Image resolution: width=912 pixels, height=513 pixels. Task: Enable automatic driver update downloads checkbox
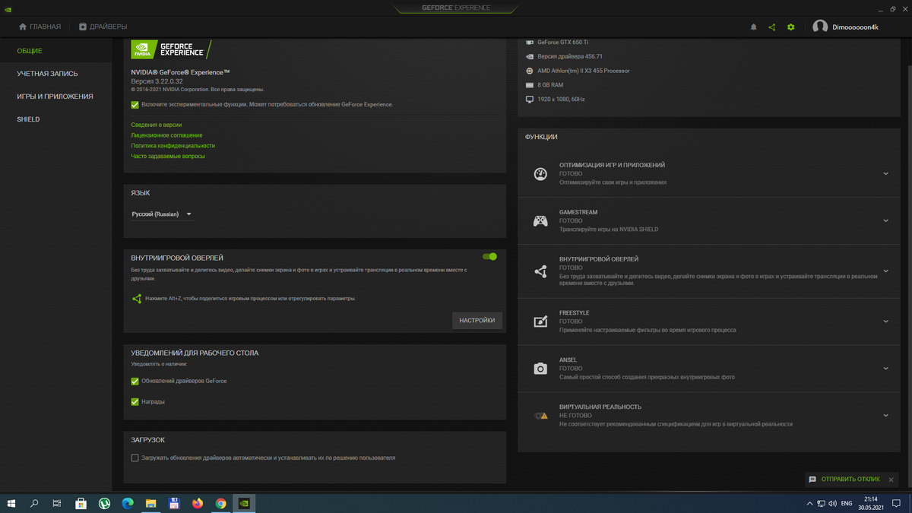pyautogui.click(x=135, y=458)
